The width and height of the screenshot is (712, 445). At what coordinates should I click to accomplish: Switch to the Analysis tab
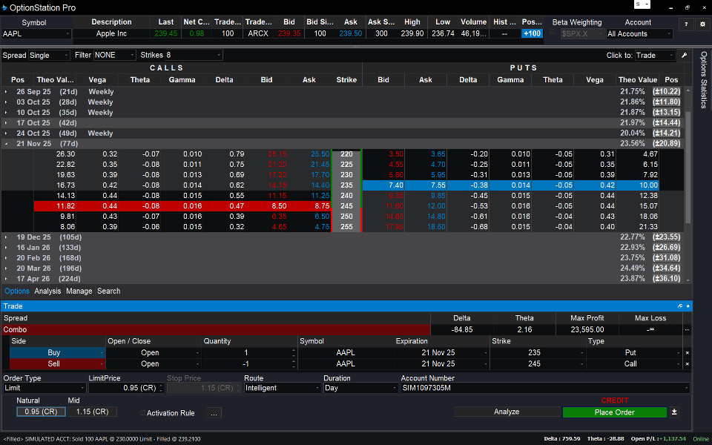pyautogui.click(x=47, y=291)
